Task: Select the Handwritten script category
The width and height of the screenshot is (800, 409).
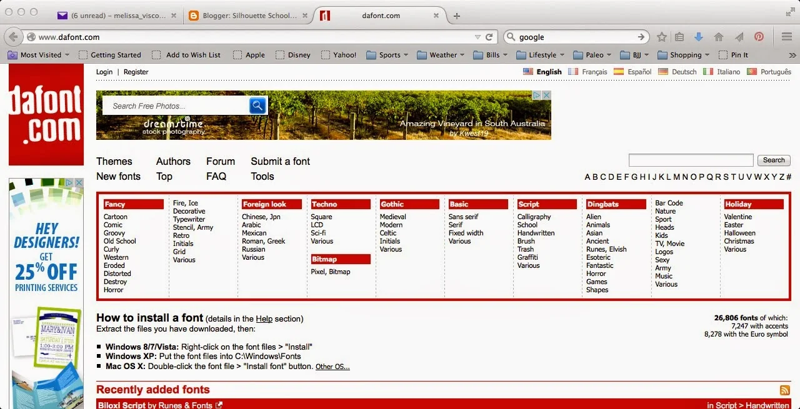Action: point(536,233)
